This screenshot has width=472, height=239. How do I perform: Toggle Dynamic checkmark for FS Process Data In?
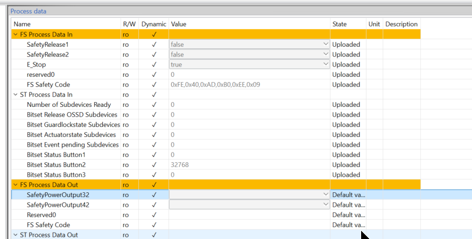pyautogui.click(x=154, y=34)
